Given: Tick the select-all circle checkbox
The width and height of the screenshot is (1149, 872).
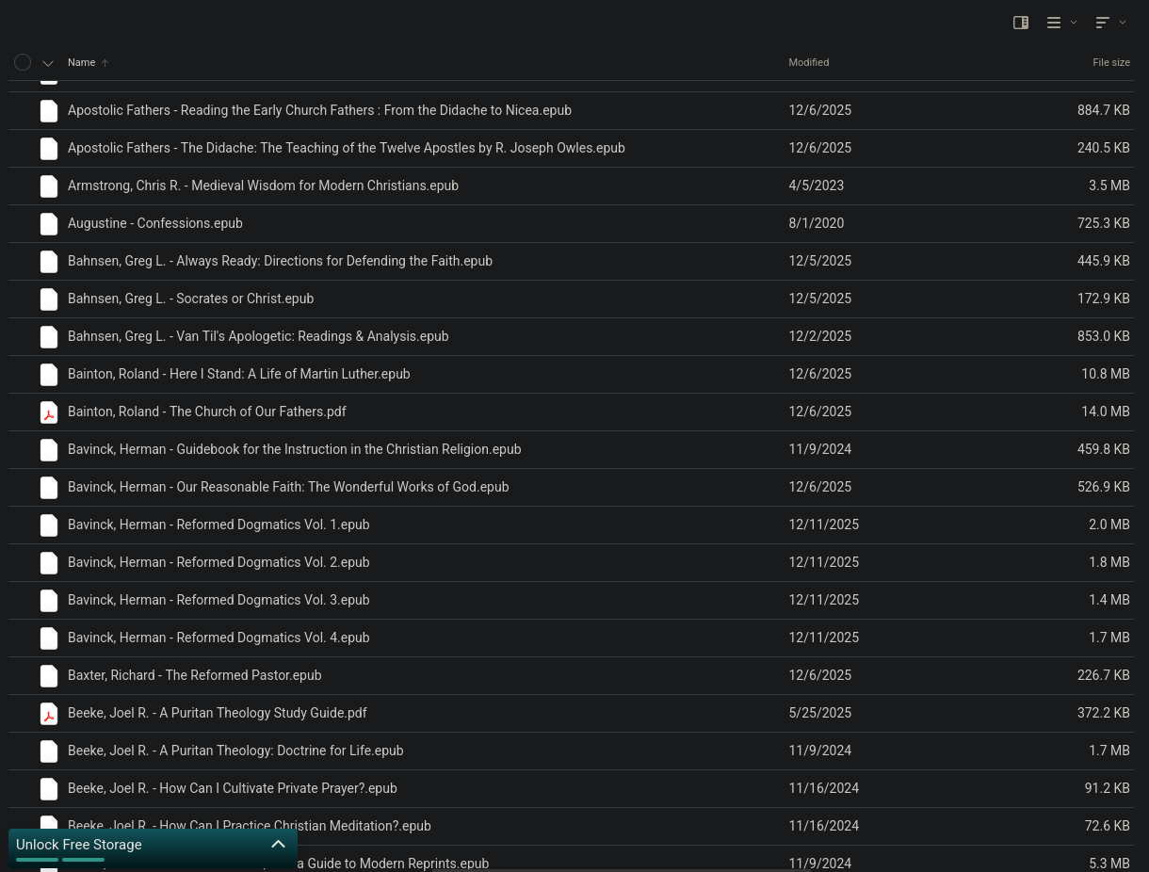Looking at the screenshot, I should [x=23, y=62].
